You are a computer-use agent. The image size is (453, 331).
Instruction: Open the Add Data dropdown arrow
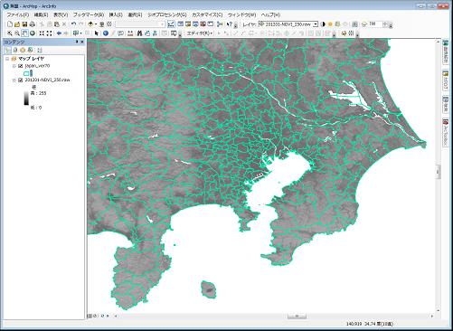point(96,24)
